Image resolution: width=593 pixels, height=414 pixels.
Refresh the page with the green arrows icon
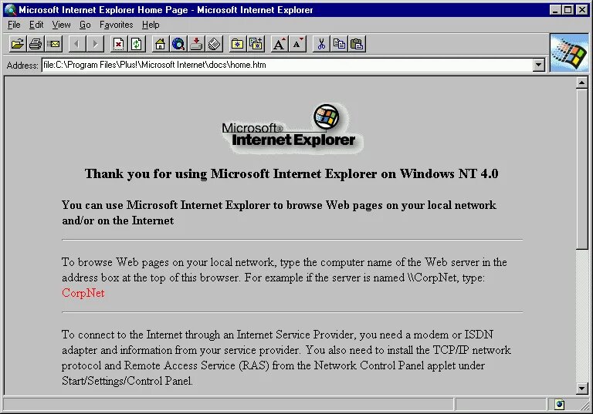[x=137, y=44]
